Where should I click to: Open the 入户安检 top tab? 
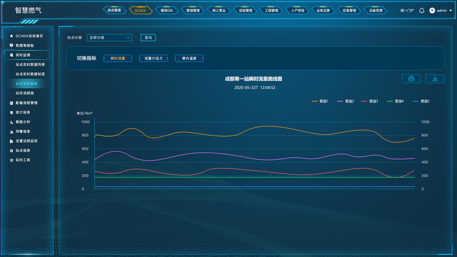pyautogui.click(x=298, y=10)
